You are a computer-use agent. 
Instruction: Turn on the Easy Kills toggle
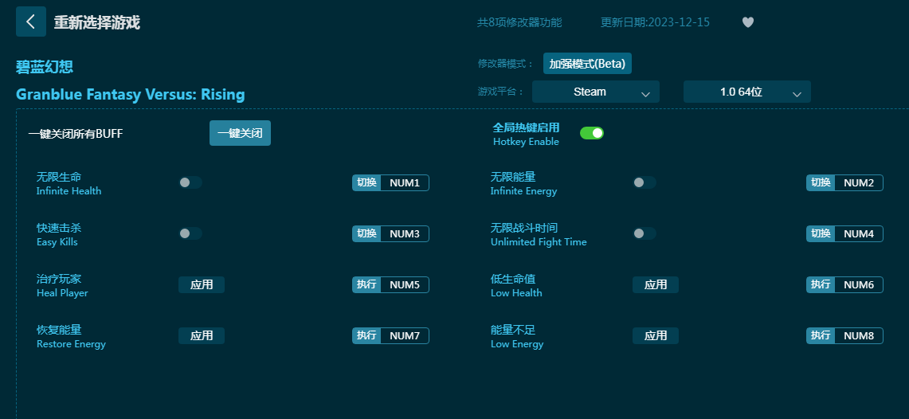tap(190, 233)
